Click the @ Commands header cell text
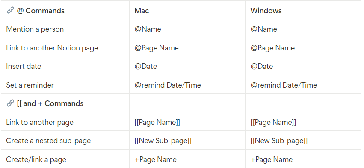The image size is (364, 168). (x=41, y=11)
